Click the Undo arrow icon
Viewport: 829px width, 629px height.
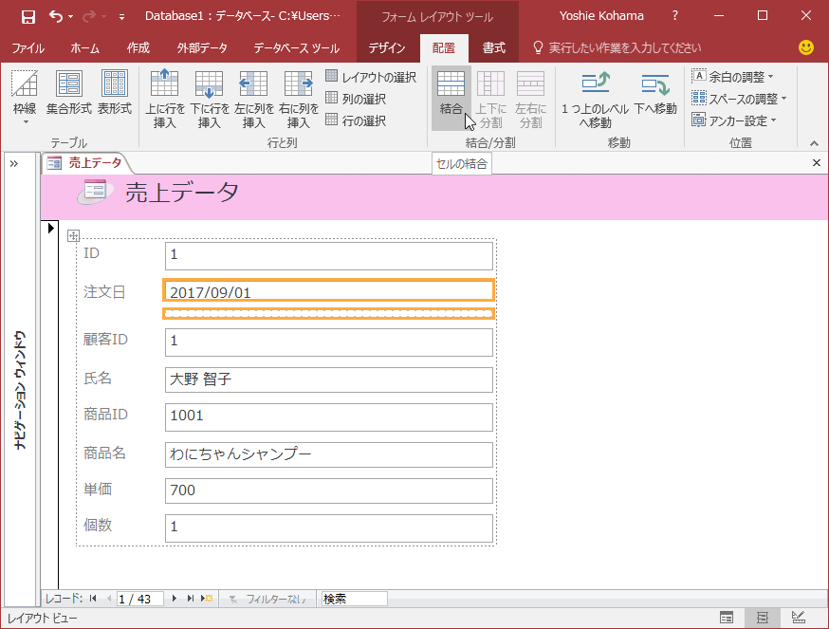tap(56, 16)
